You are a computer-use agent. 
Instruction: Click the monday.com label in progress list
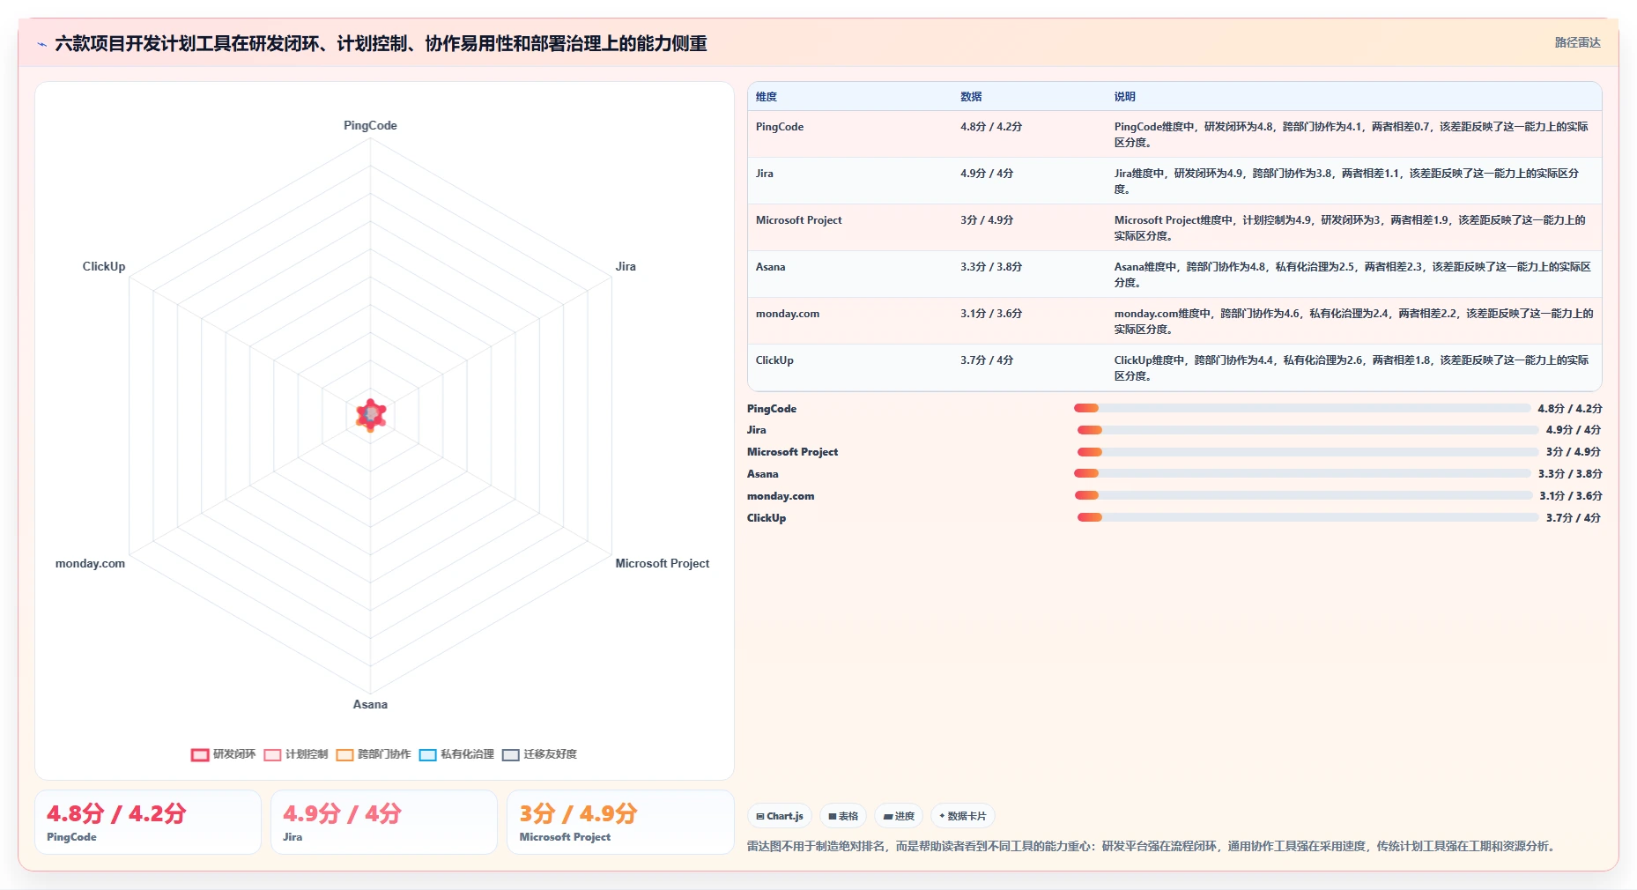point(781,496)
